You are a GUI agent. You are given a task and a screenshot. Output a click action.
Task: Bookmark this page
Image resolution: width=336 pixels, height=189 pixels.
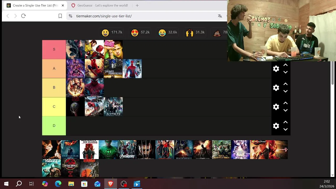click(x=60, y=16)
